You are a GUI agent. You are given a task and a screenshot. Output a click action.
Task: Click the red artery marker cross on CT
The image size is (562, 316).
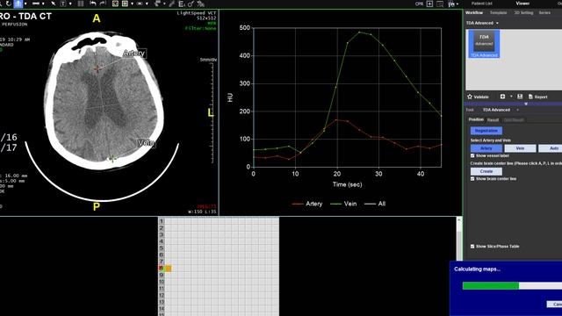(x=97, y=68)
